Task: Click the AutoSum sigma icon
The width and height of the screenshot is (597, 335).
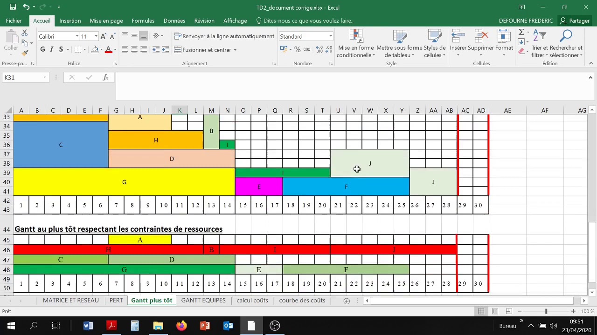Action: 521,32
